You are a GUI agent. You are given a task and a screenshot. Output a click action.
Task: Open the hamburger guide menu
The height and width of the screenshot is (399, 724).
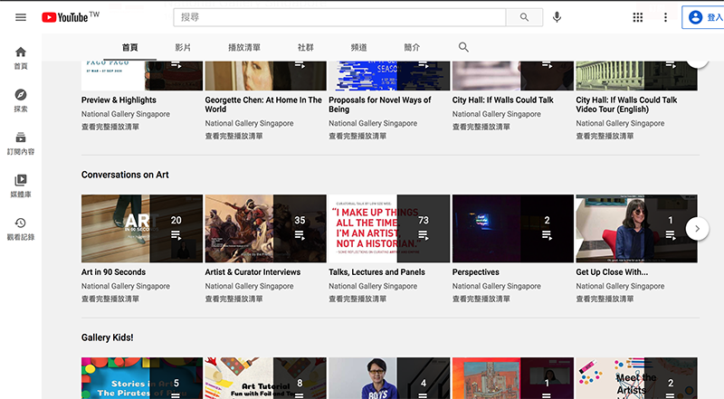pos(21,17)
